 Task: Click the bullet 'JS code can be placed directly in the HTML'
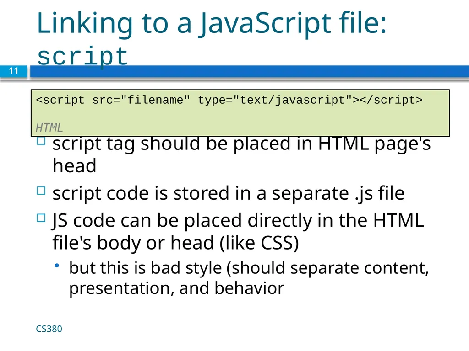coord(238,232)
